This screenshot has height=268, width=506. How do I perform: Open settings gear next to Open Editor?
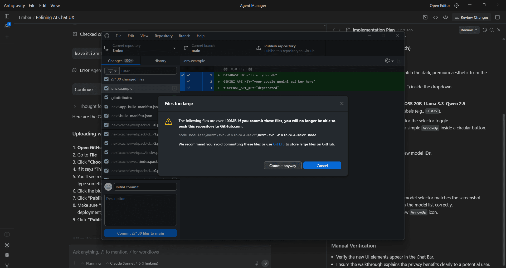pyautogui.click(x=456, y=6)
